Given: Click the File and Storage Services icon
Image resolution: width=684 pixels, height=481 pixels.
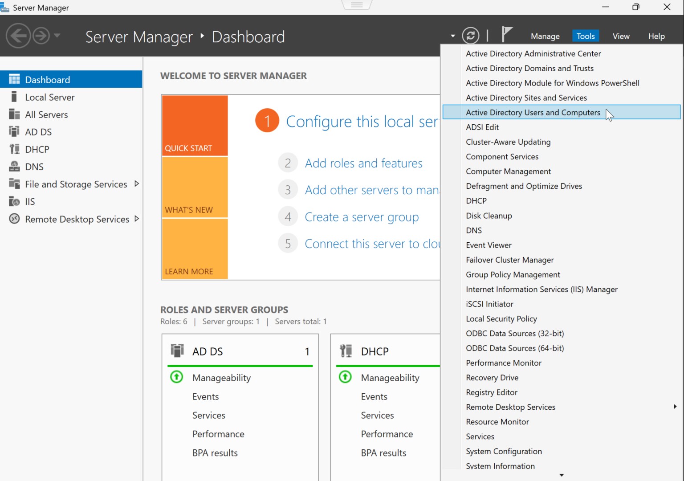Looking at the screenshot, I should click(x=14, y=183).
